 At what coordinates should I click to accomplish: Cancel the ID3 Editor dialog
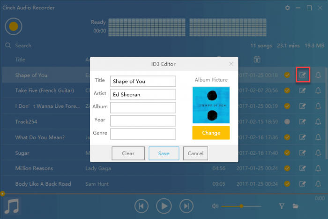click(195, 153)
